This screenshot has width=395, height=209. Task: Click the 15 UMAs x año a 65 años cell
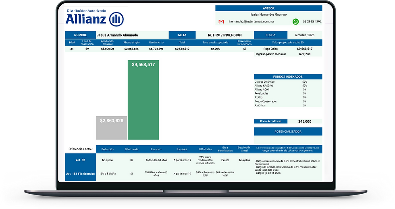(x=156, y=174)
